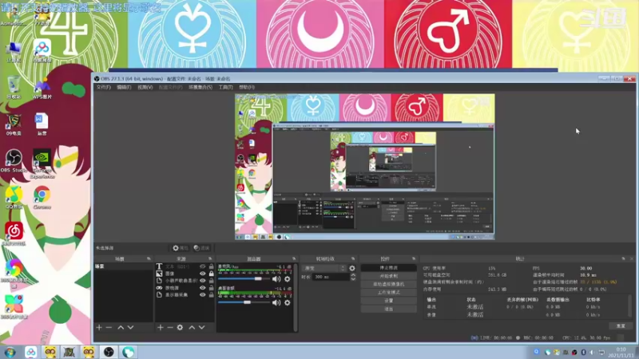
Task: Increase transition duration with up arrow
Action: 353,275
